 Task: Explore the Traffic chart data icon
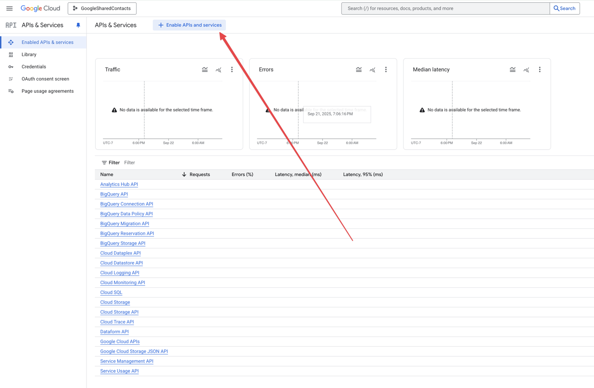pos(219,70)
